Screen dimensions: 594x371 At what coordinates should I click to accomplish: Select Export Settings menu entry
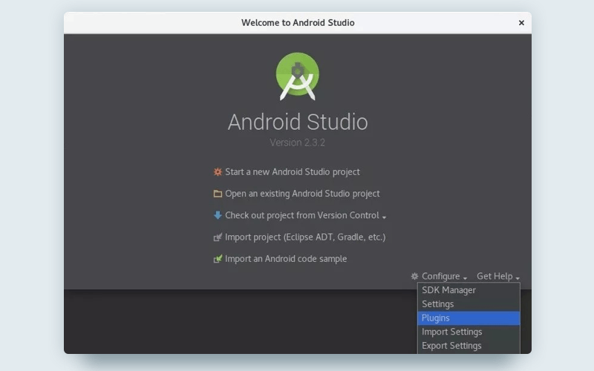469,346
